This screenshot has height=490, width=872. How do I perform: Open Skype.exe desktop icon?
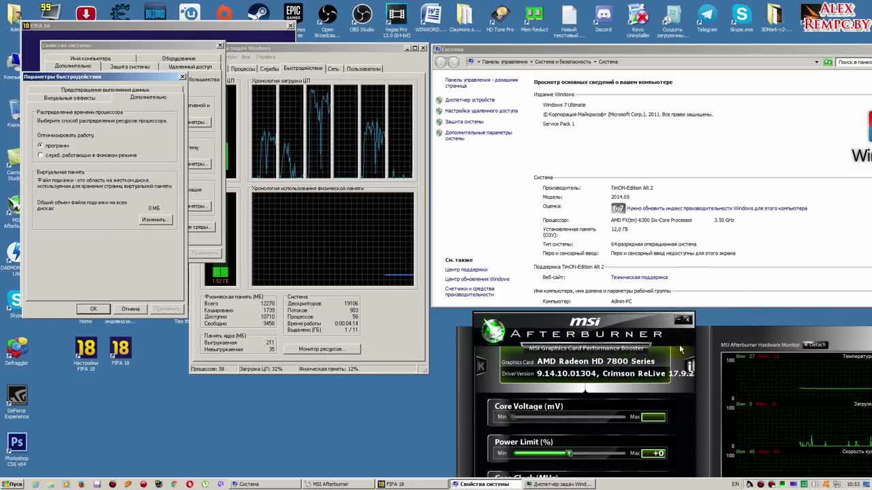741,18
